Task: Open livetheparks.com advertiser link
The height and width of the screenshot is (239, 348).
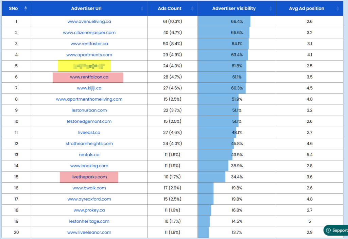Action: tap(89, 177)
